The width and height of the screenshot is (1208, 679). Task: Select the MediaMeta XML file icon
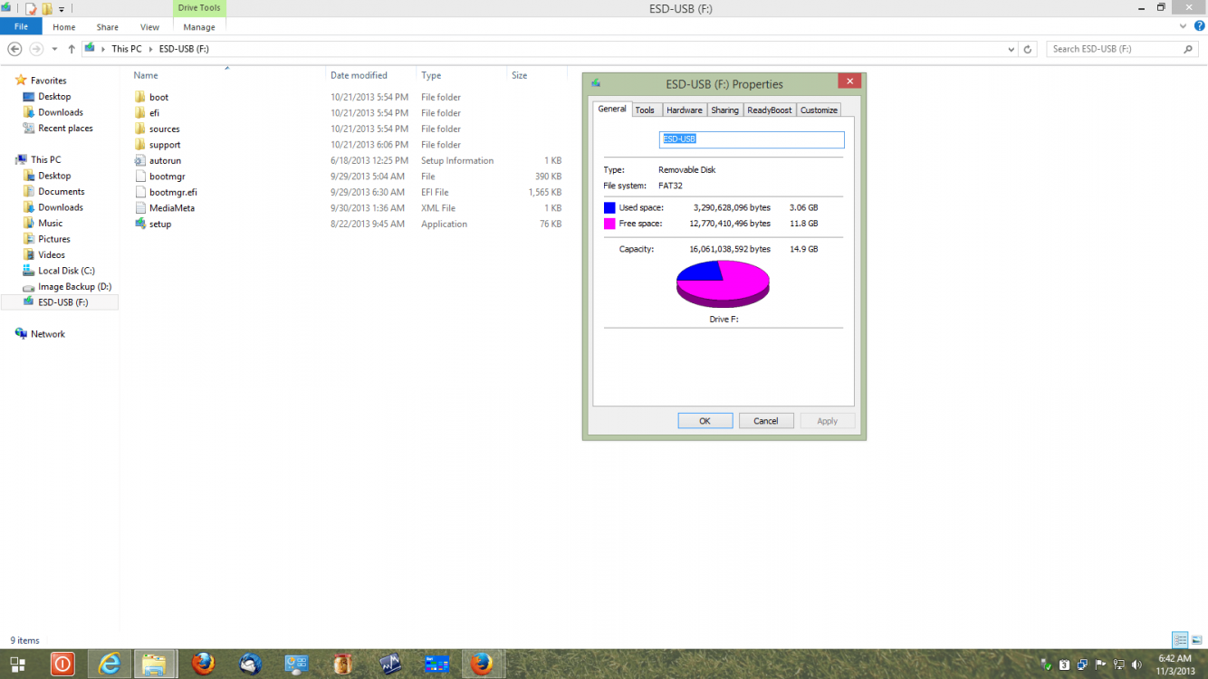coord(140,207)
